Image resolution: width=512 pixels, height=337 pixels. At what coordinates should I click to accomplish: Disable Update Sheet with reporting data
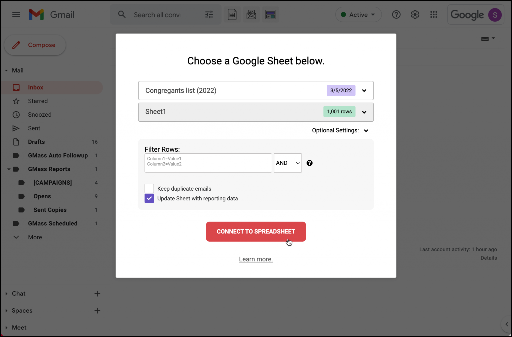(149, 198)
